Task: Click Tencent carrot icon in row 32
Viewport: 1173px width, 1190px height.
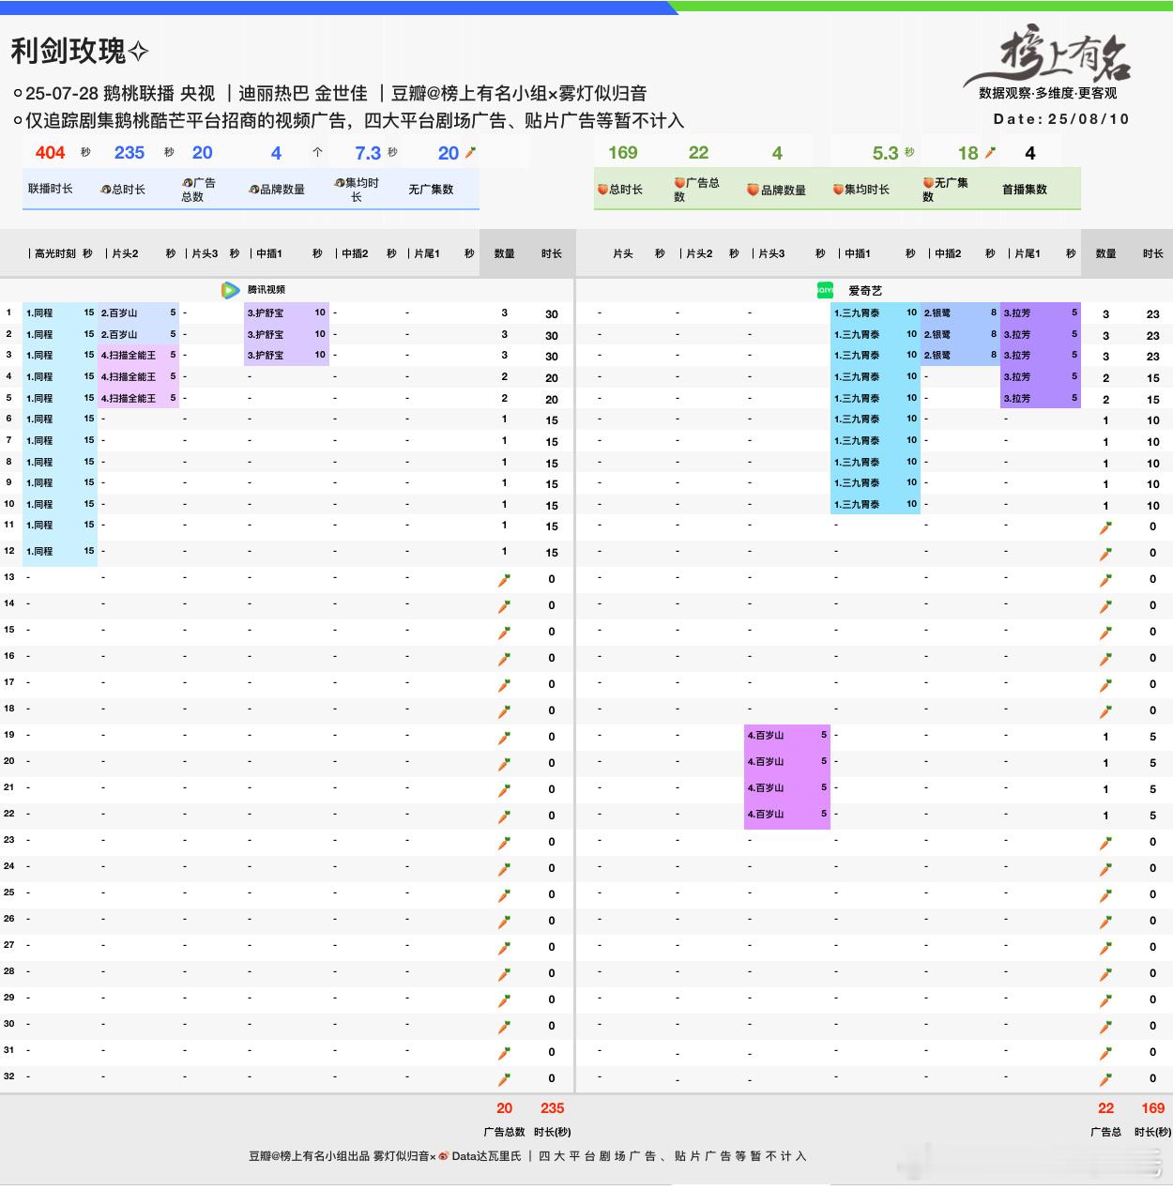Action: (x=504, y=1079)
